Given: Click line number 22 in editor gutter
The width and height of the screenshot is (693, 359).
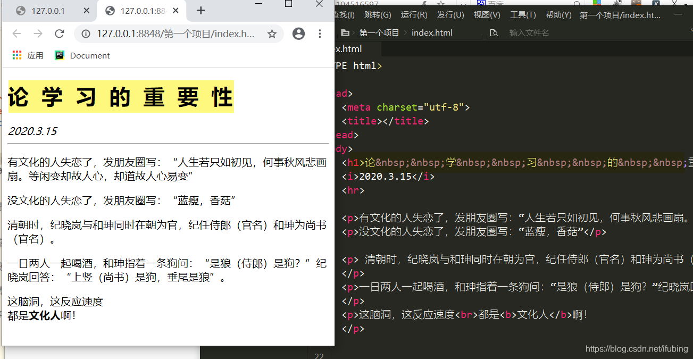Looking at the screenshot, I should pos(319,356).
